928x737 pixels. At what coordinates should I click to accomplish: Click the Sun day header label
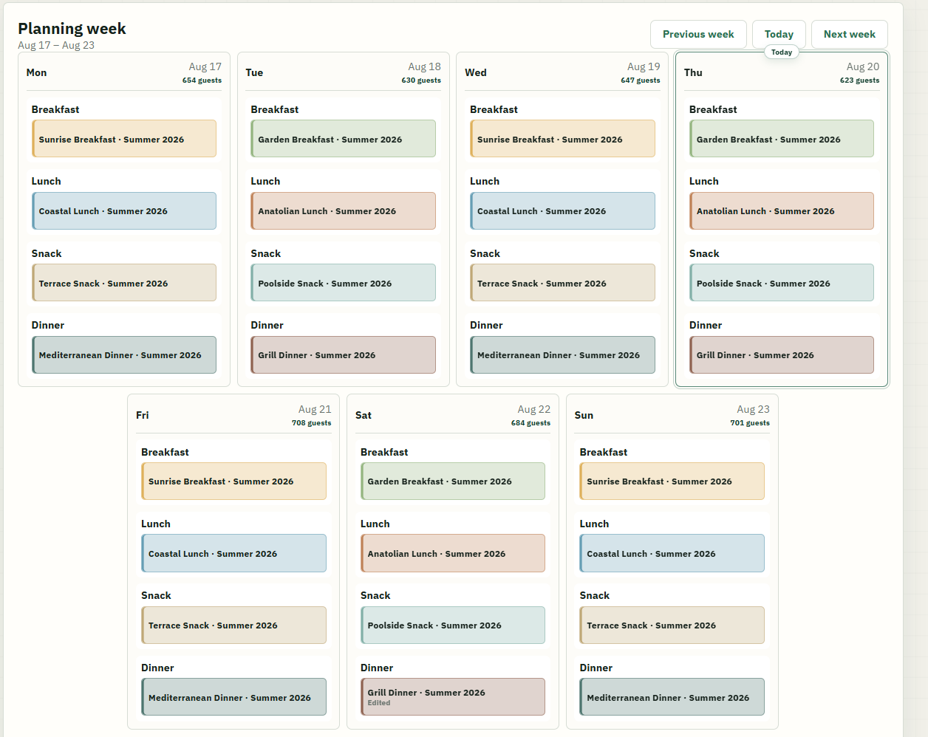(x=584, y=415)
